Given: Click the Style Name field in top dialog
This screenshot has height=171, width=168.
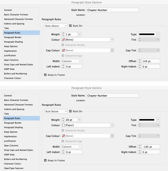Looking at the screenshot, I should click(112, 10).
